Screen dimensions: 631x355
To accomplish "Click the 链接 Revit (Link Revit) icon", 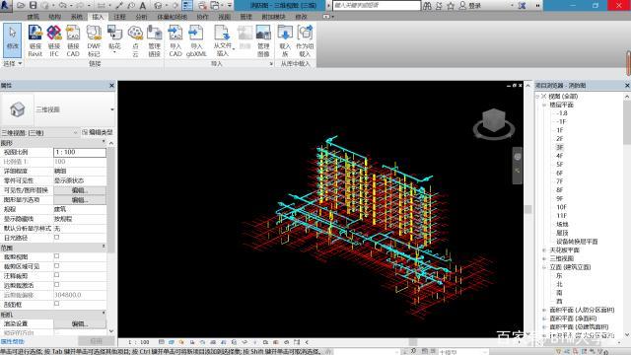I will (x=35, y=40).
